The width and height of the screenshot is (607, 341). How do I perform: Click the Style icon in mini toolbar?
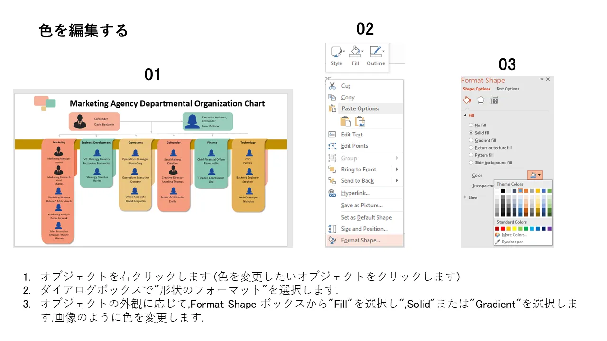(337, 52)
